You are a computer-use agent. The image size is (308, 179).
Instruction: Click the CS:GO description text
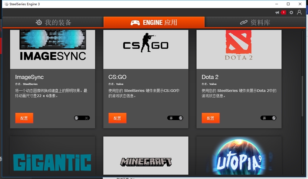click(x=144, y=93)
